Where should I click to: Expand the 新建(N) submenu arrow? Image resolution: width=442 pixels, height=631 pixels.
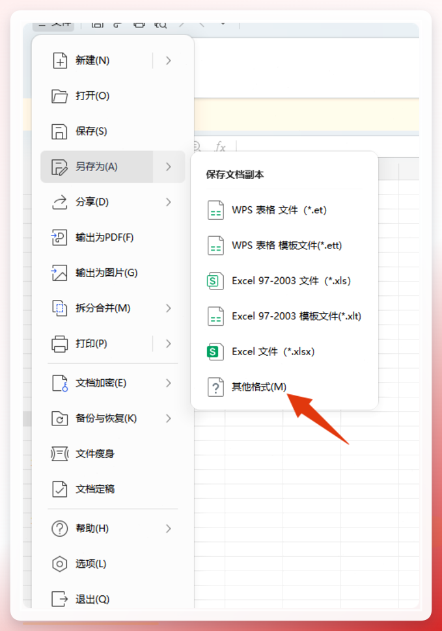click(169, 60)
